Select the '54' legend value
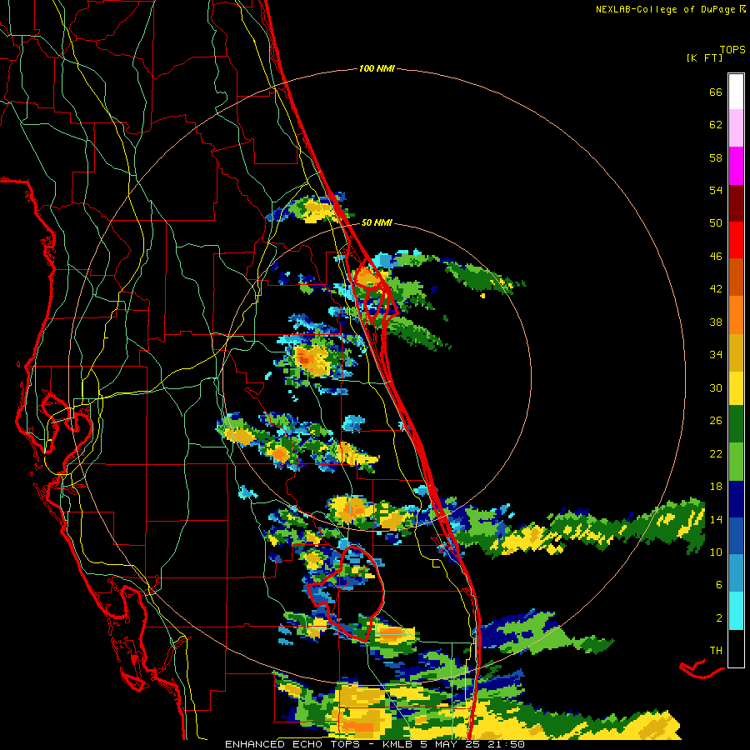The image size is (750, 750). pos(716,190)
